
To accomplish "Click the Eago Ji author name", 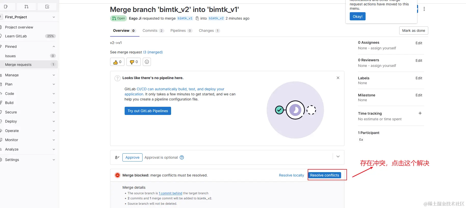I will (x=135, y=18).
